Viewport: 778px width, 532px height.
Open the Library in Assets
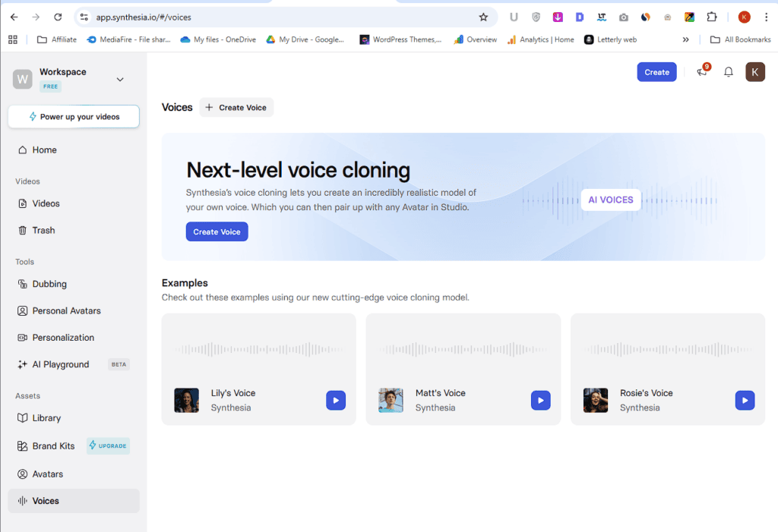[74, 418]
